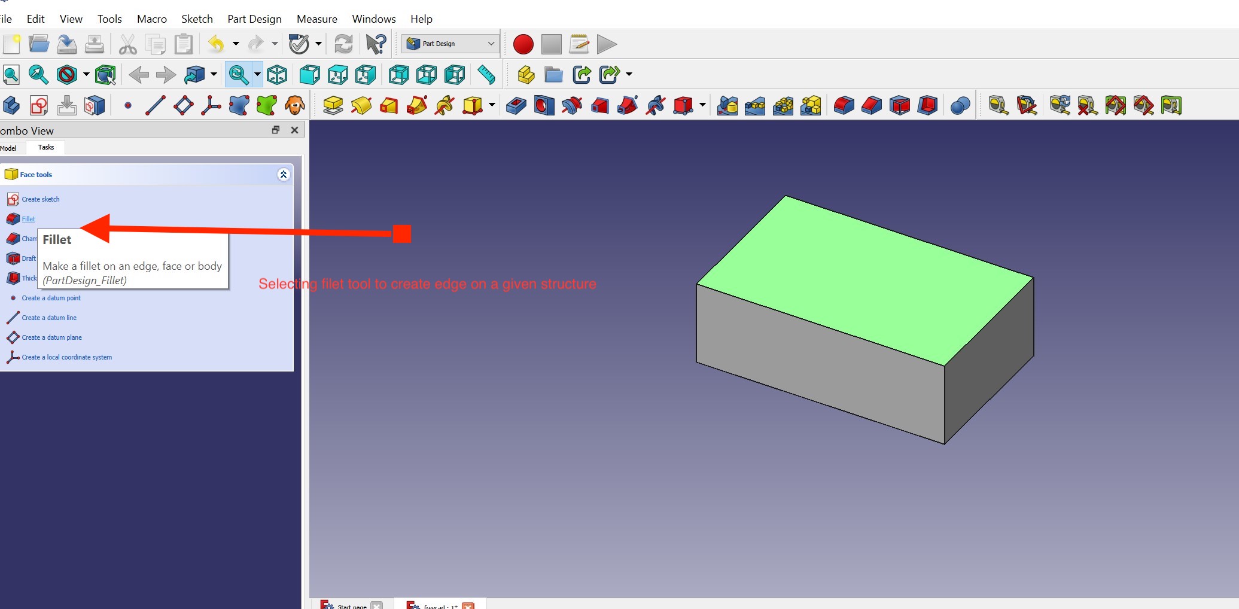Start macro recording with red circle

click(x=523, y=44)
